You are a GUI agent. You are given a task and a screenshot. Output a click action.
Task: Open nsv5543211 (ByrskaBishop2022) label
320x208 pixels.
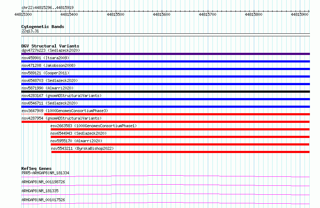click(82, 148)
